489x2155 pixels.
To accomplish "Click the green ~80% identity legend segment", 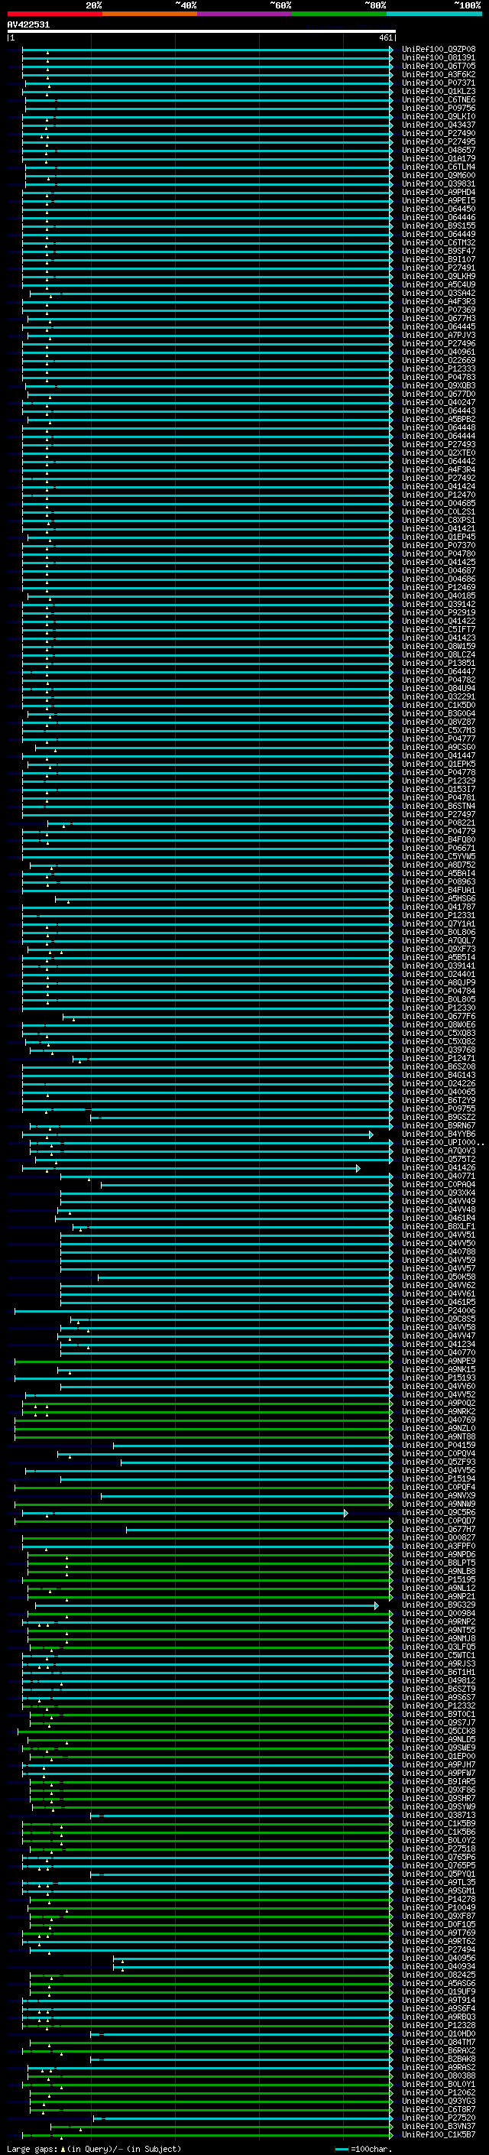I will click(339, 14).
